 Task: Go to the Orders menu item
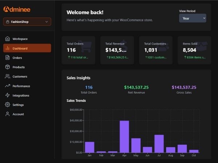click(x=17, y=58)
